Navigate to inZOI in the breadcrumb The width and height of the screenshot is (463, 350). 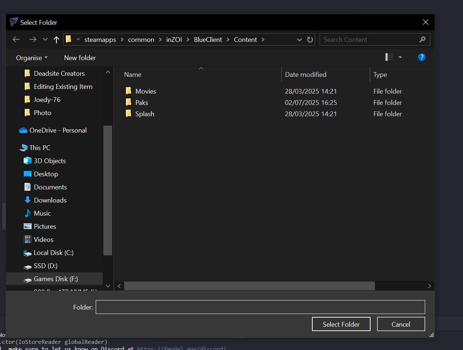[174, 39]
